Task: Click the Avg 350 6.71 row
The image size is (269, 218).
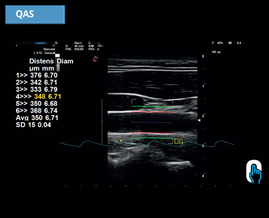Action: coord(37,118)
